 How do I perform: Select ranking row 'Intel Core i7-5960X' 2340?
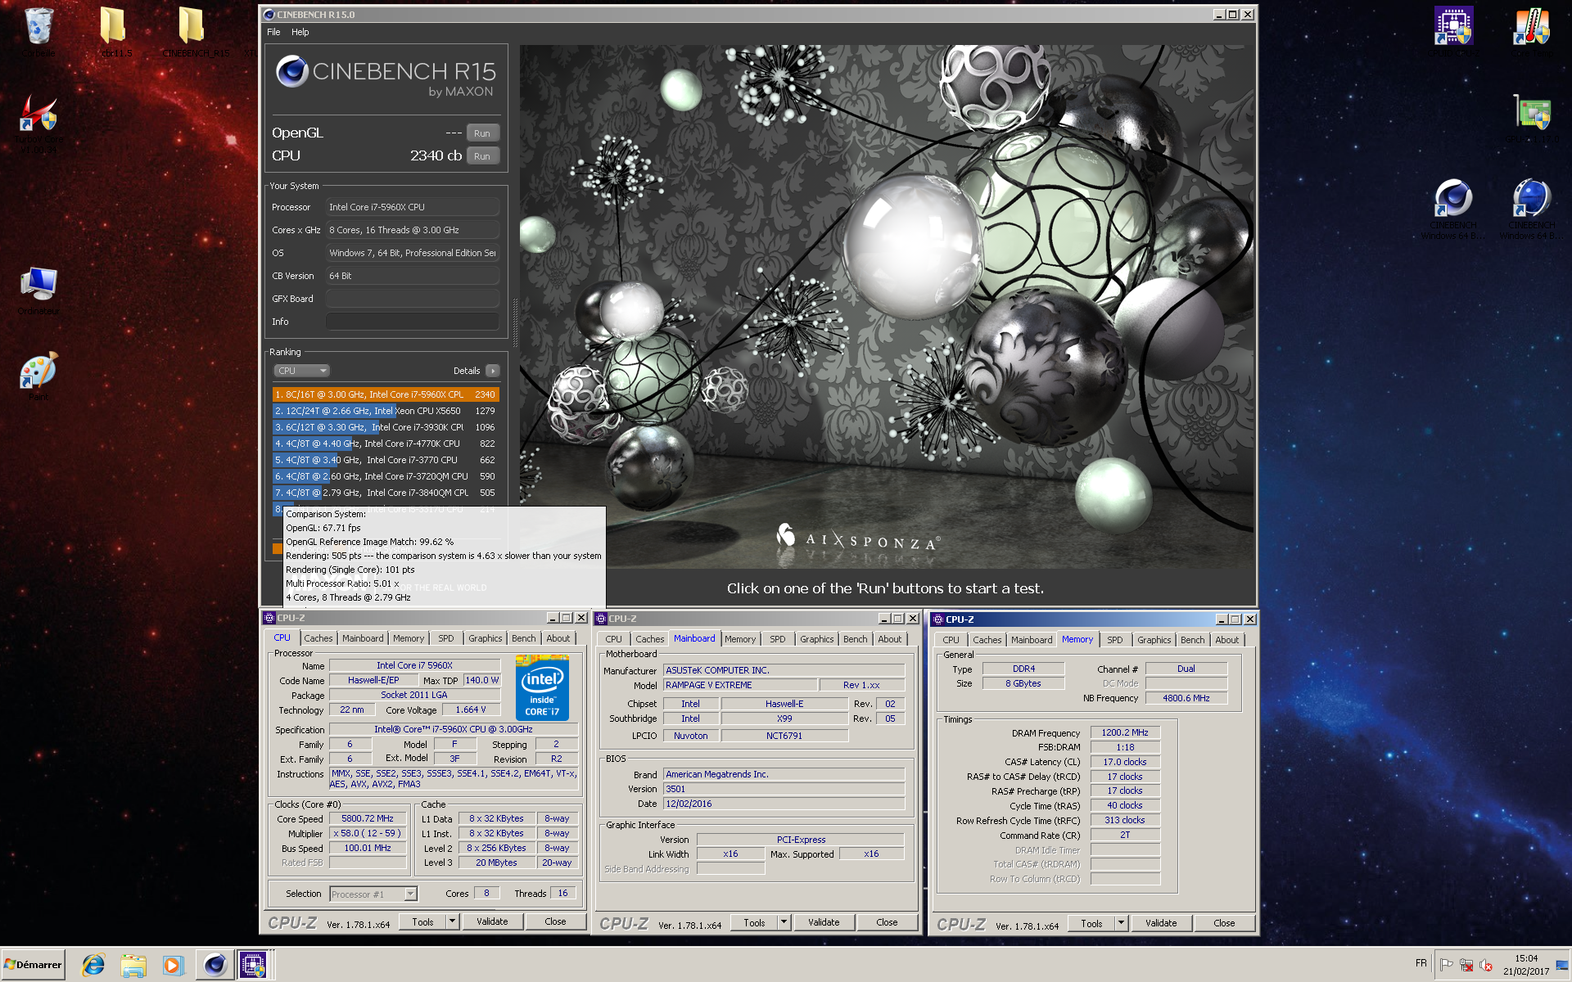point(385,394)
